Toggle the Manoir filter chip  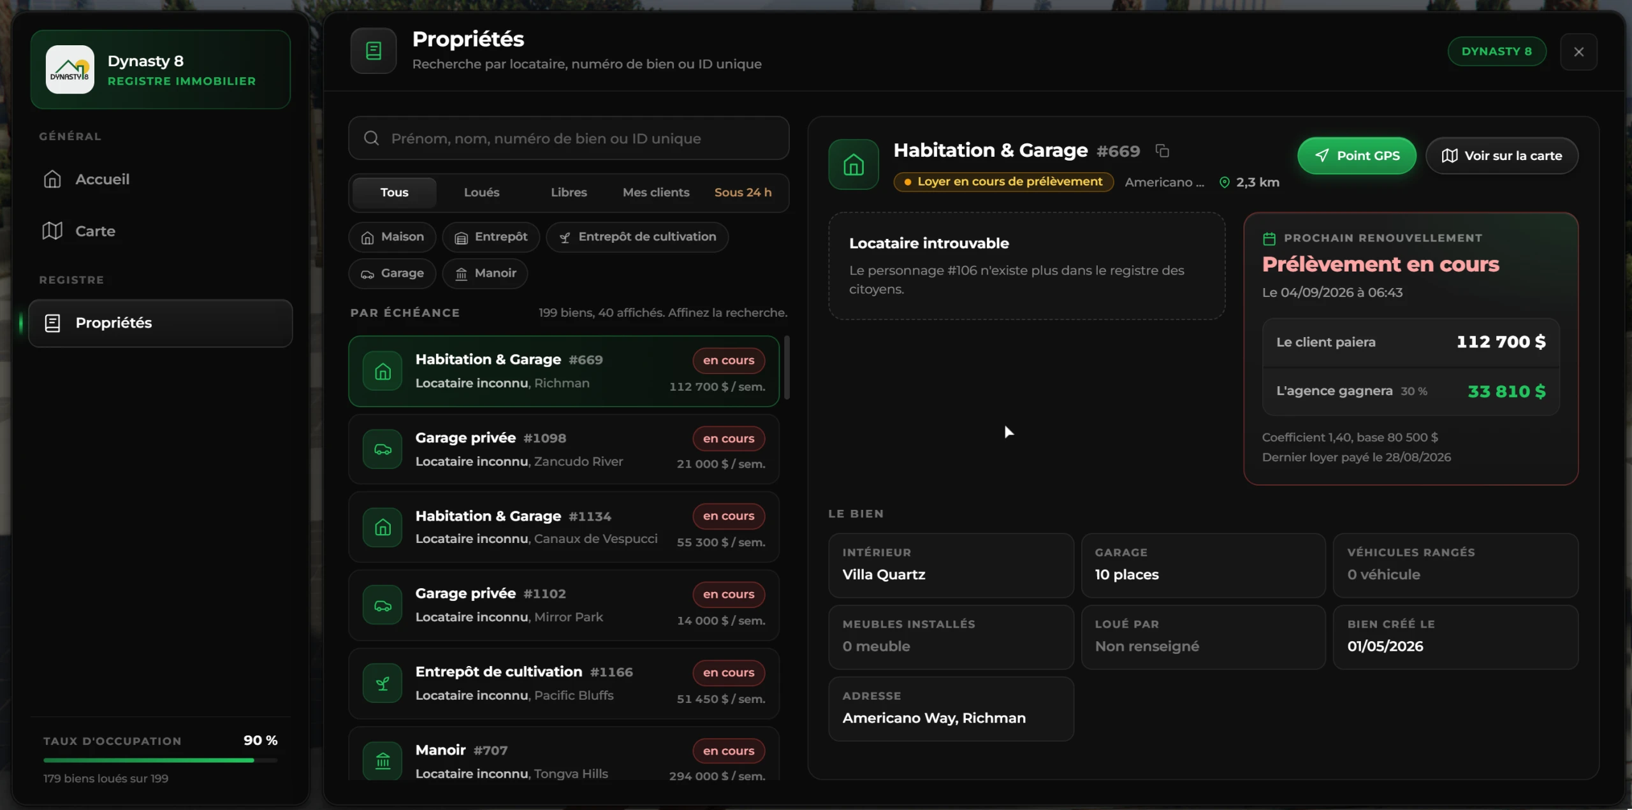click(x=485, y=273)
